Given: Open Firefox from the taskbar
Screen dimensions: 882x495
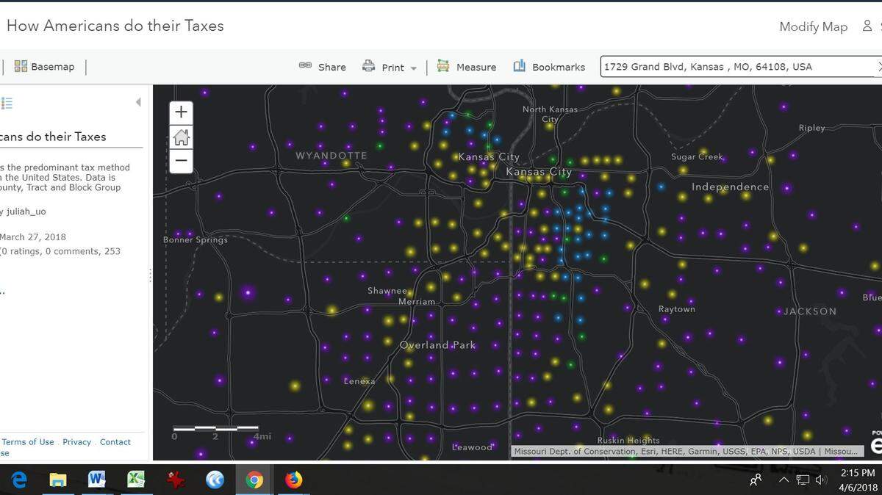Looking at the screenshot, I should coord(293,480).
